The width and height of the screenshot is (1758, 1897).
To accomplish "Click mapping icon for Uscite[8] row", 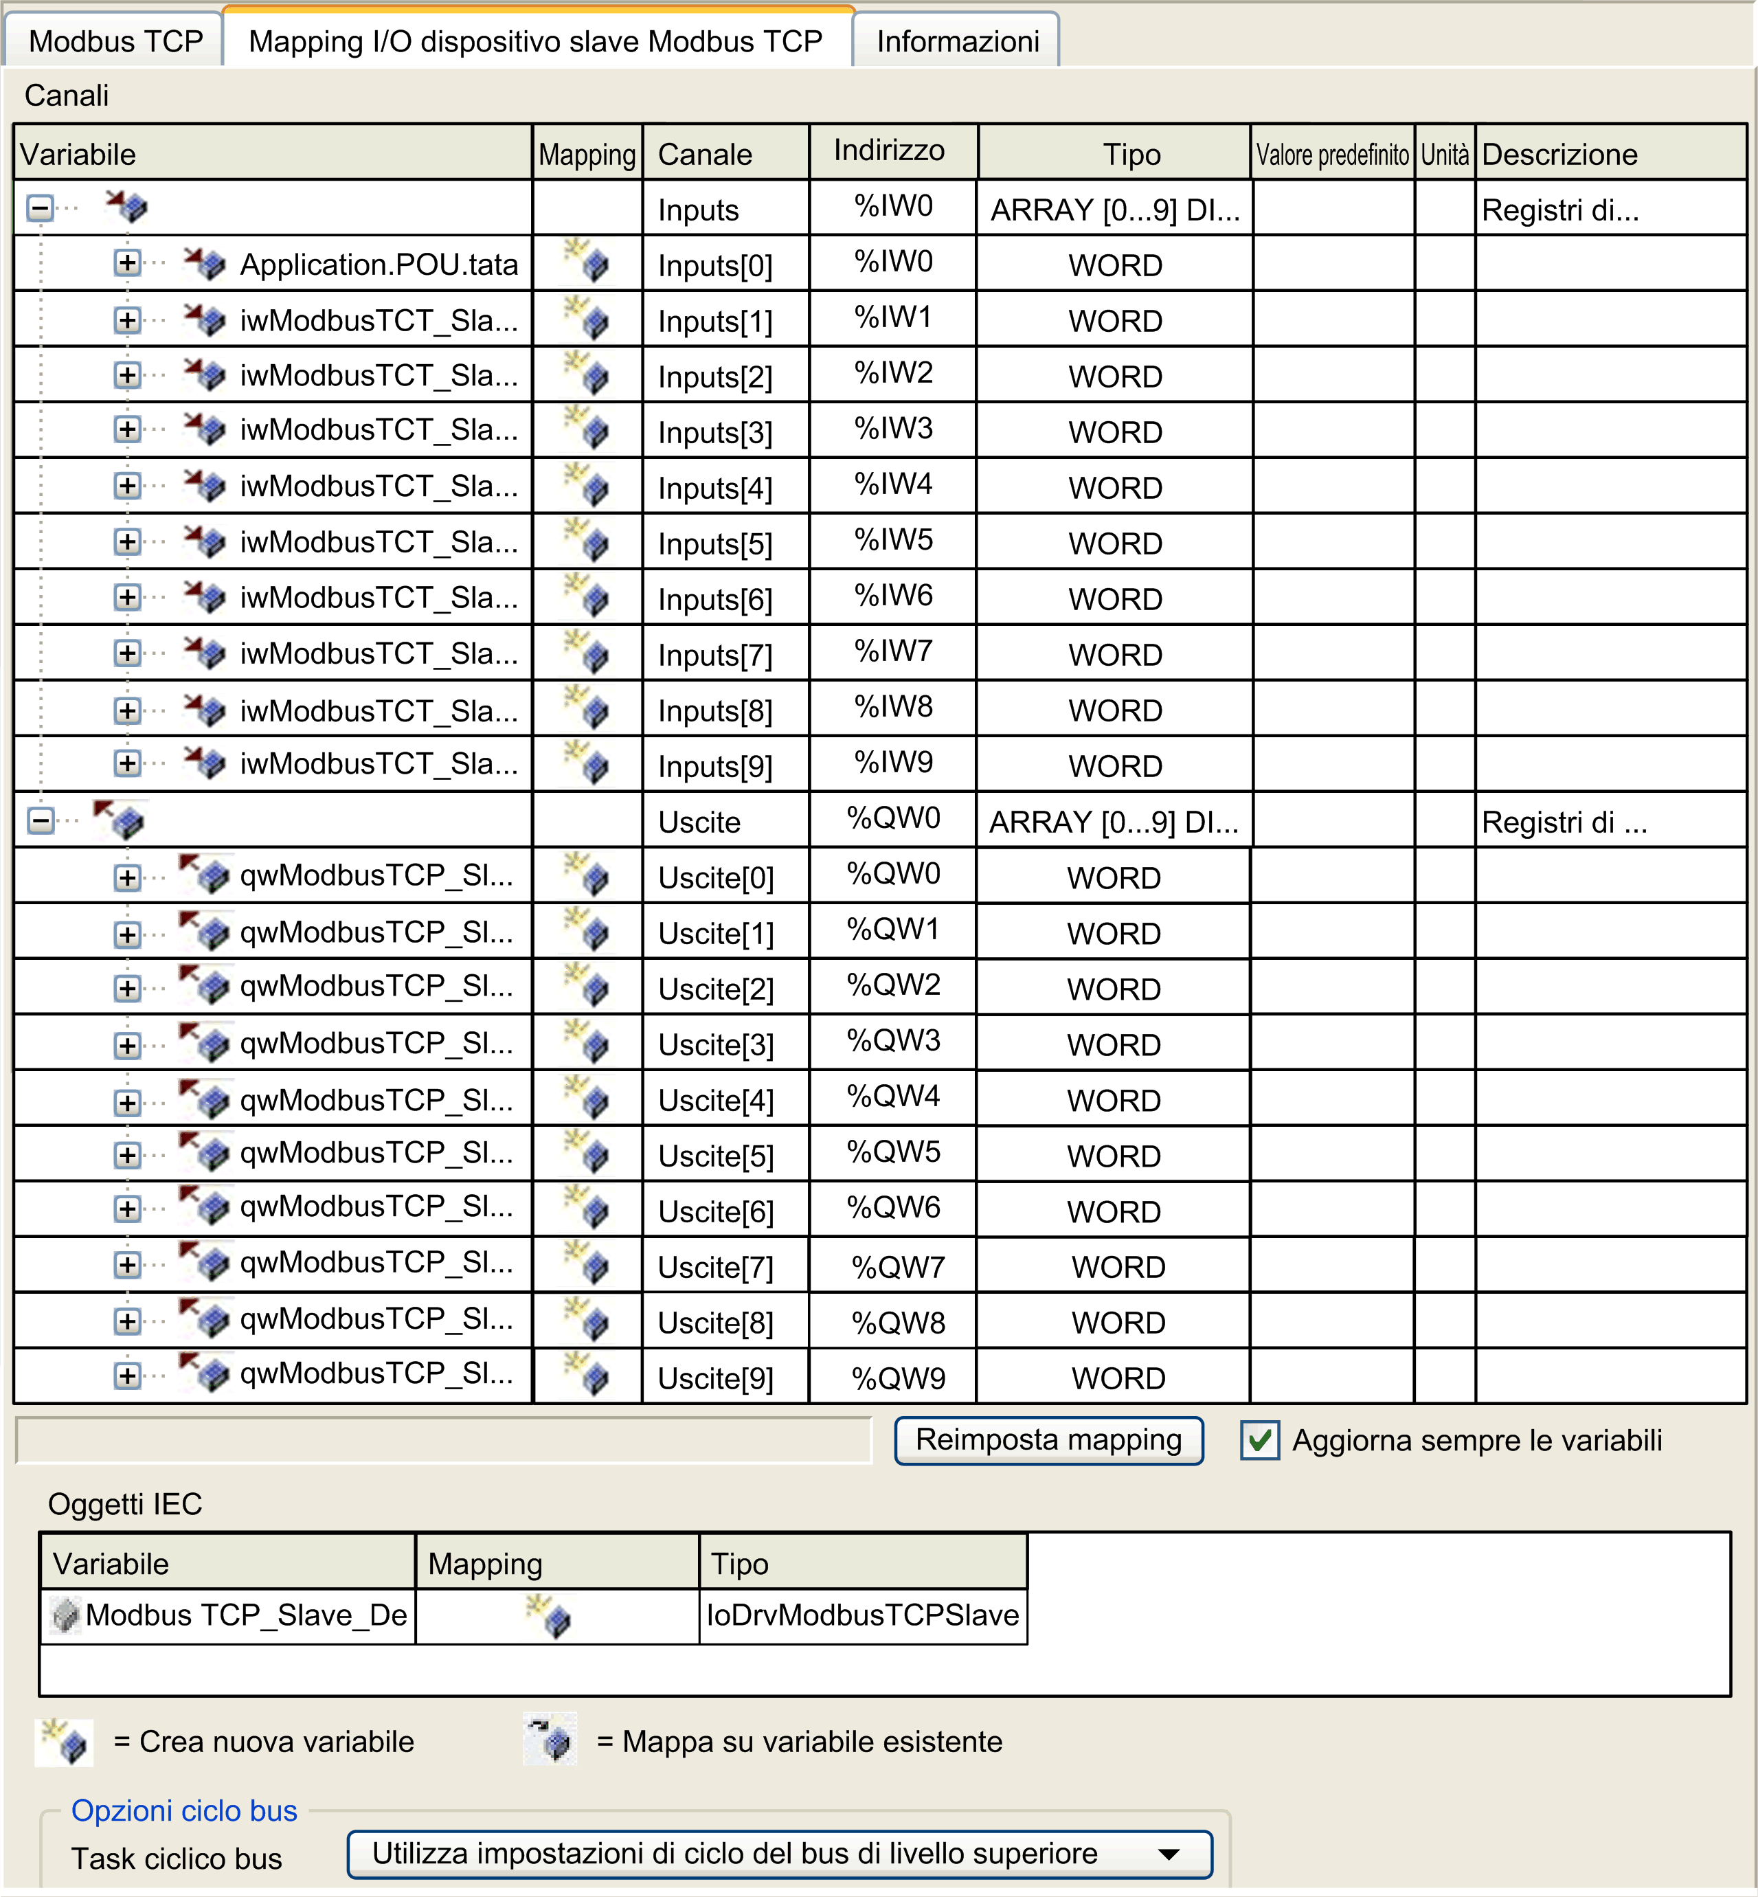I will tap(587, 1318).
